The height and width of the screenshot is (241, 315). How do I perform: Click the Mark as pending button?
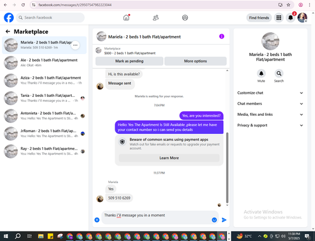129,61
